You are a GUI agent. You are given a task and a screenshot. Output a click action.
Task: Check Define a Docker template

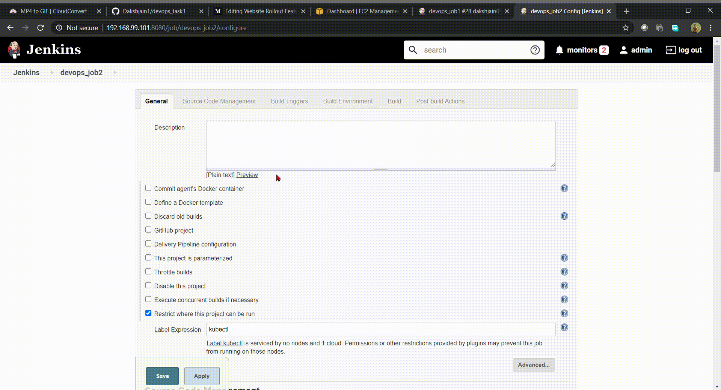(x=148, y=202)
